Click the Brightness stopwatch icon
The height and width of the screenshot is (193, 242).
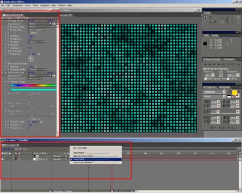coord(8,39)
